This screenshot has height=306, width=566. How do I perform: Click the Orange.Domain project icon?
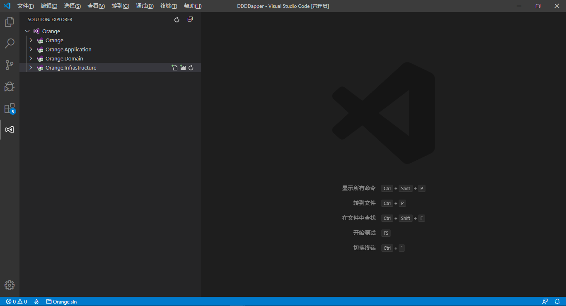(40, 59)
